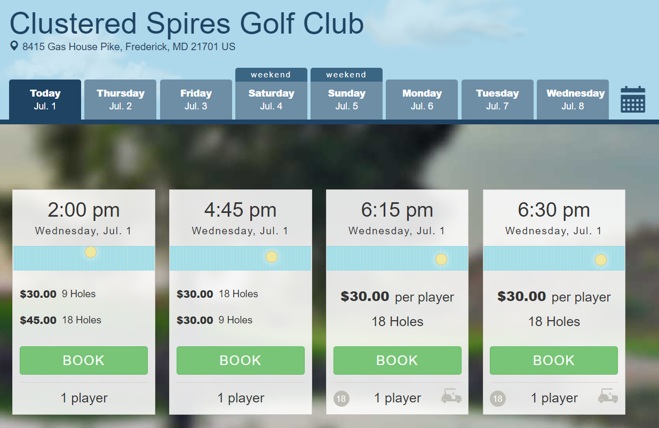
Task: Choose the $45.00 18 Holes option at 2:00 pm
Action: (61, 320)
